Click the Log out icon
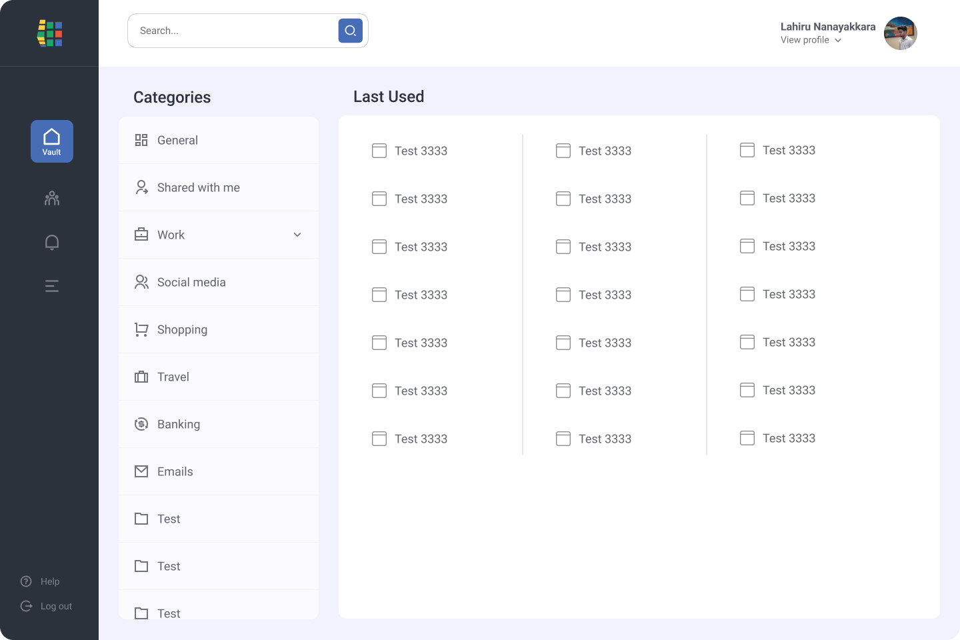 [26, 606]
